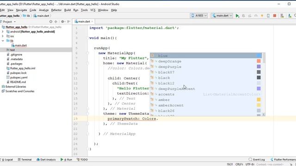This screenshot has height=166, width=296.
Task: Click the Attach debugger phone icon
Action: point(268,16)
